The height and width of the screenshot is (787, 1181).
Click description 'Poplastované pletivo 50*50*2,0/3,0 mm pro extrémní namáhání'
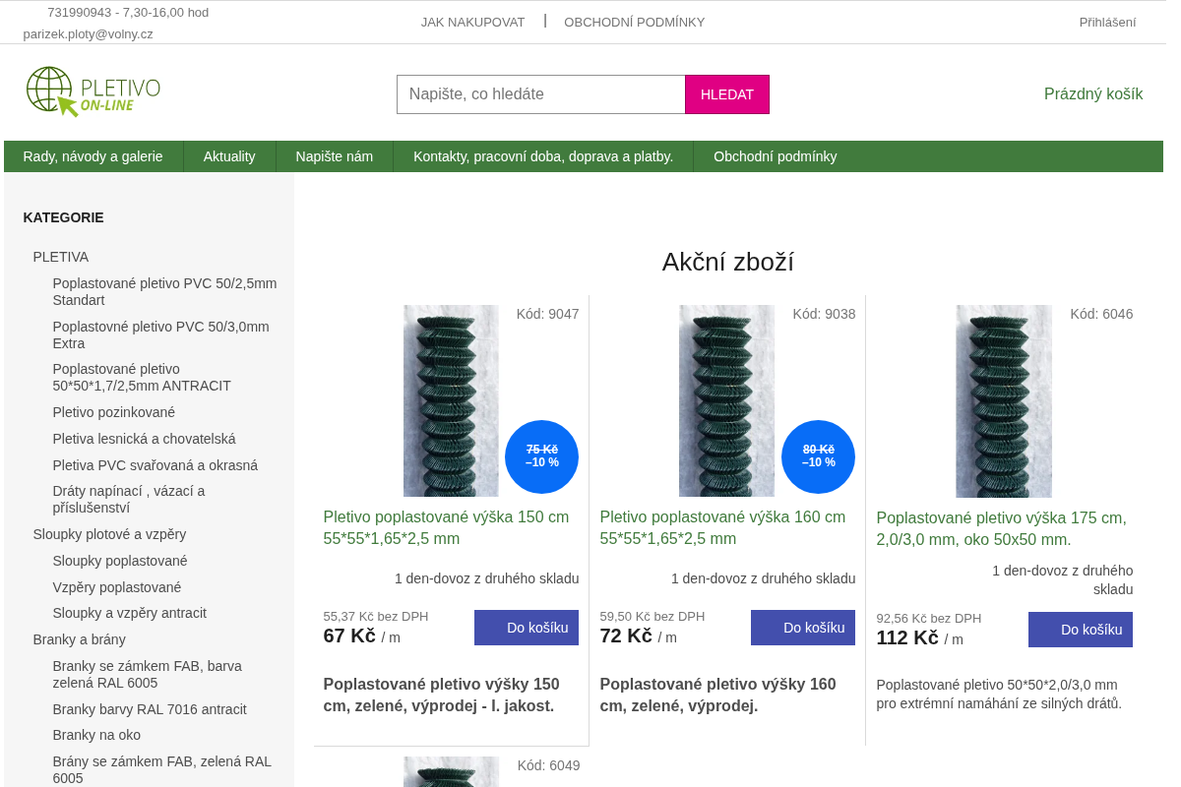999,694
